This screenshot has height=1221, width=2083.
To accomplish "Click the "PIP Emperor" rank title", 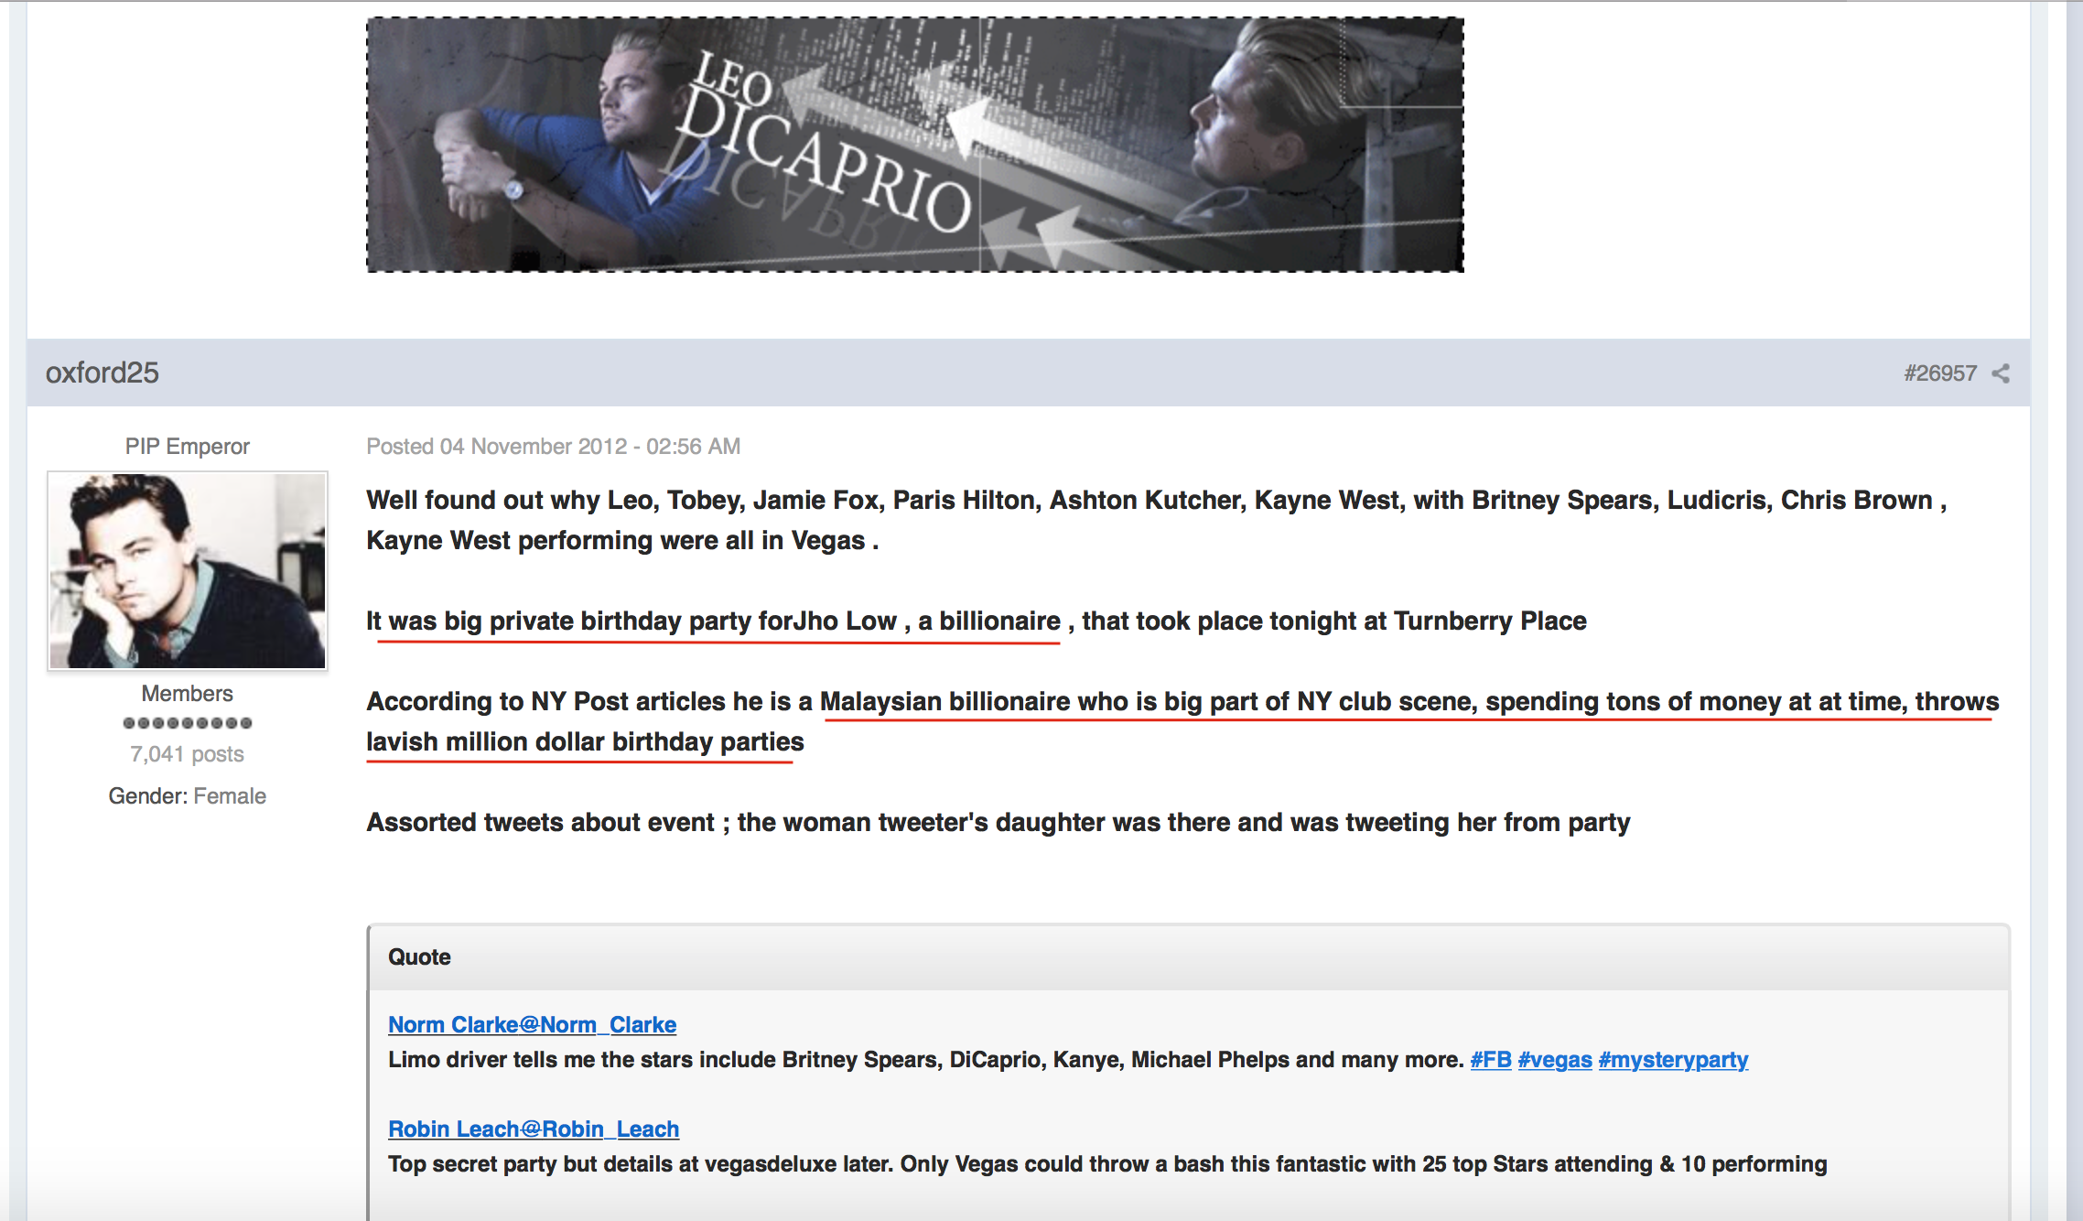I will [x=188, y=446].
